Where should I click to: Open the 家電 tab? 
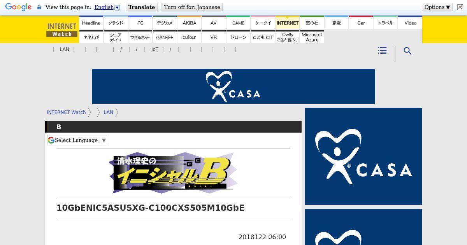click(x=337, y=23)
